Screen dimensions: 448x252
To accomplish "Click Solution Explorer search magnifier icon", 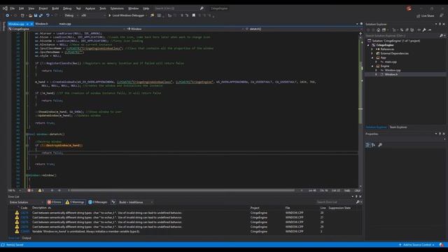I will coord(442,36).
